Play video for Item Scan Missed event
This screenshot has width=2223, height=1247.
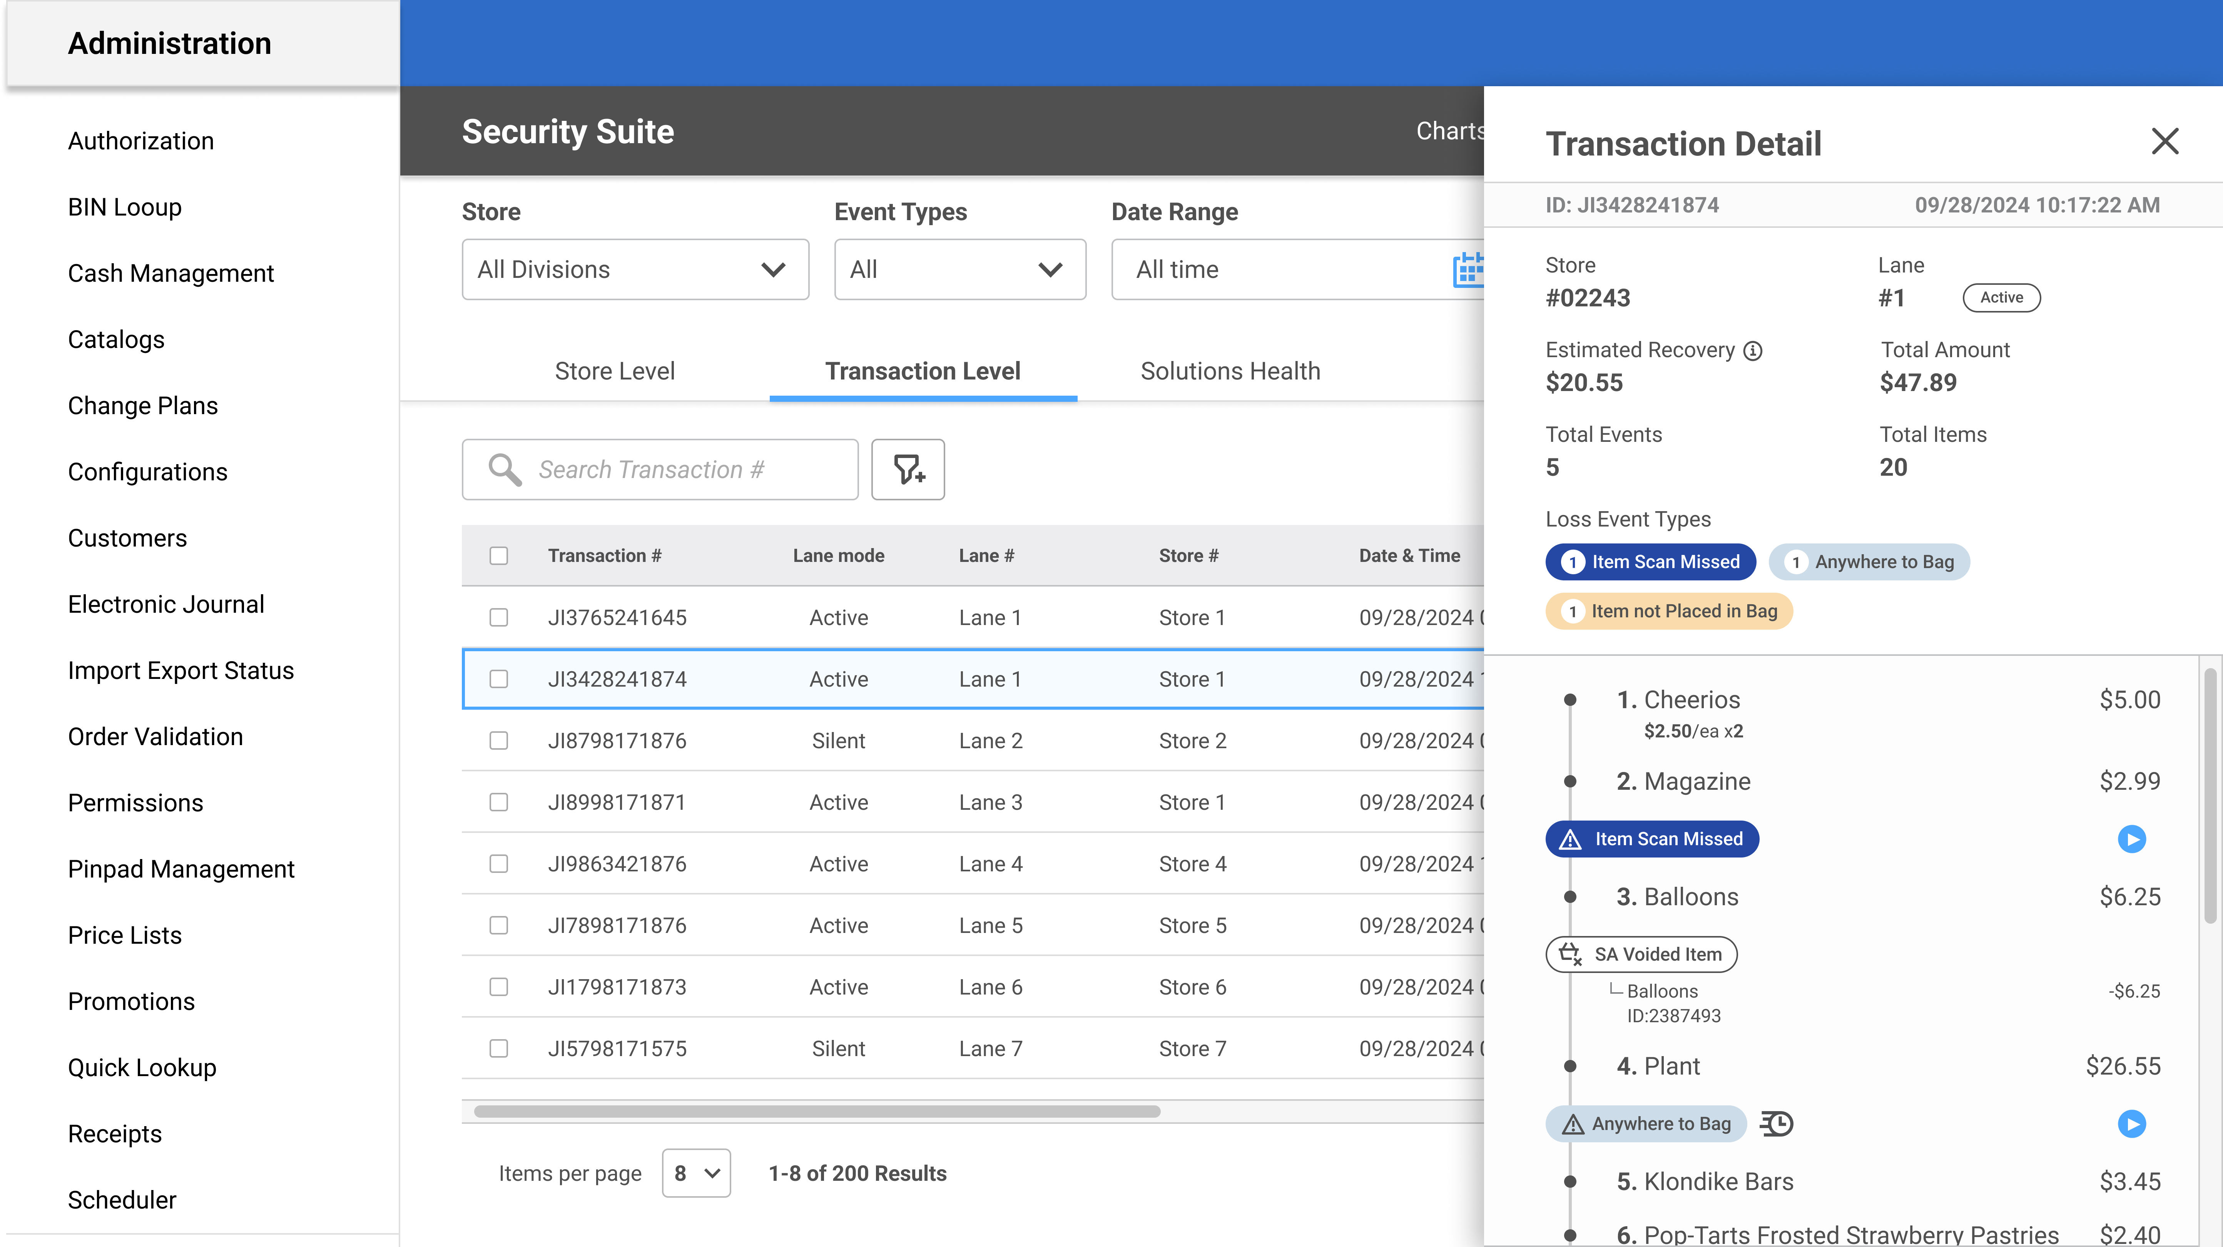(x=2131, y=839)
